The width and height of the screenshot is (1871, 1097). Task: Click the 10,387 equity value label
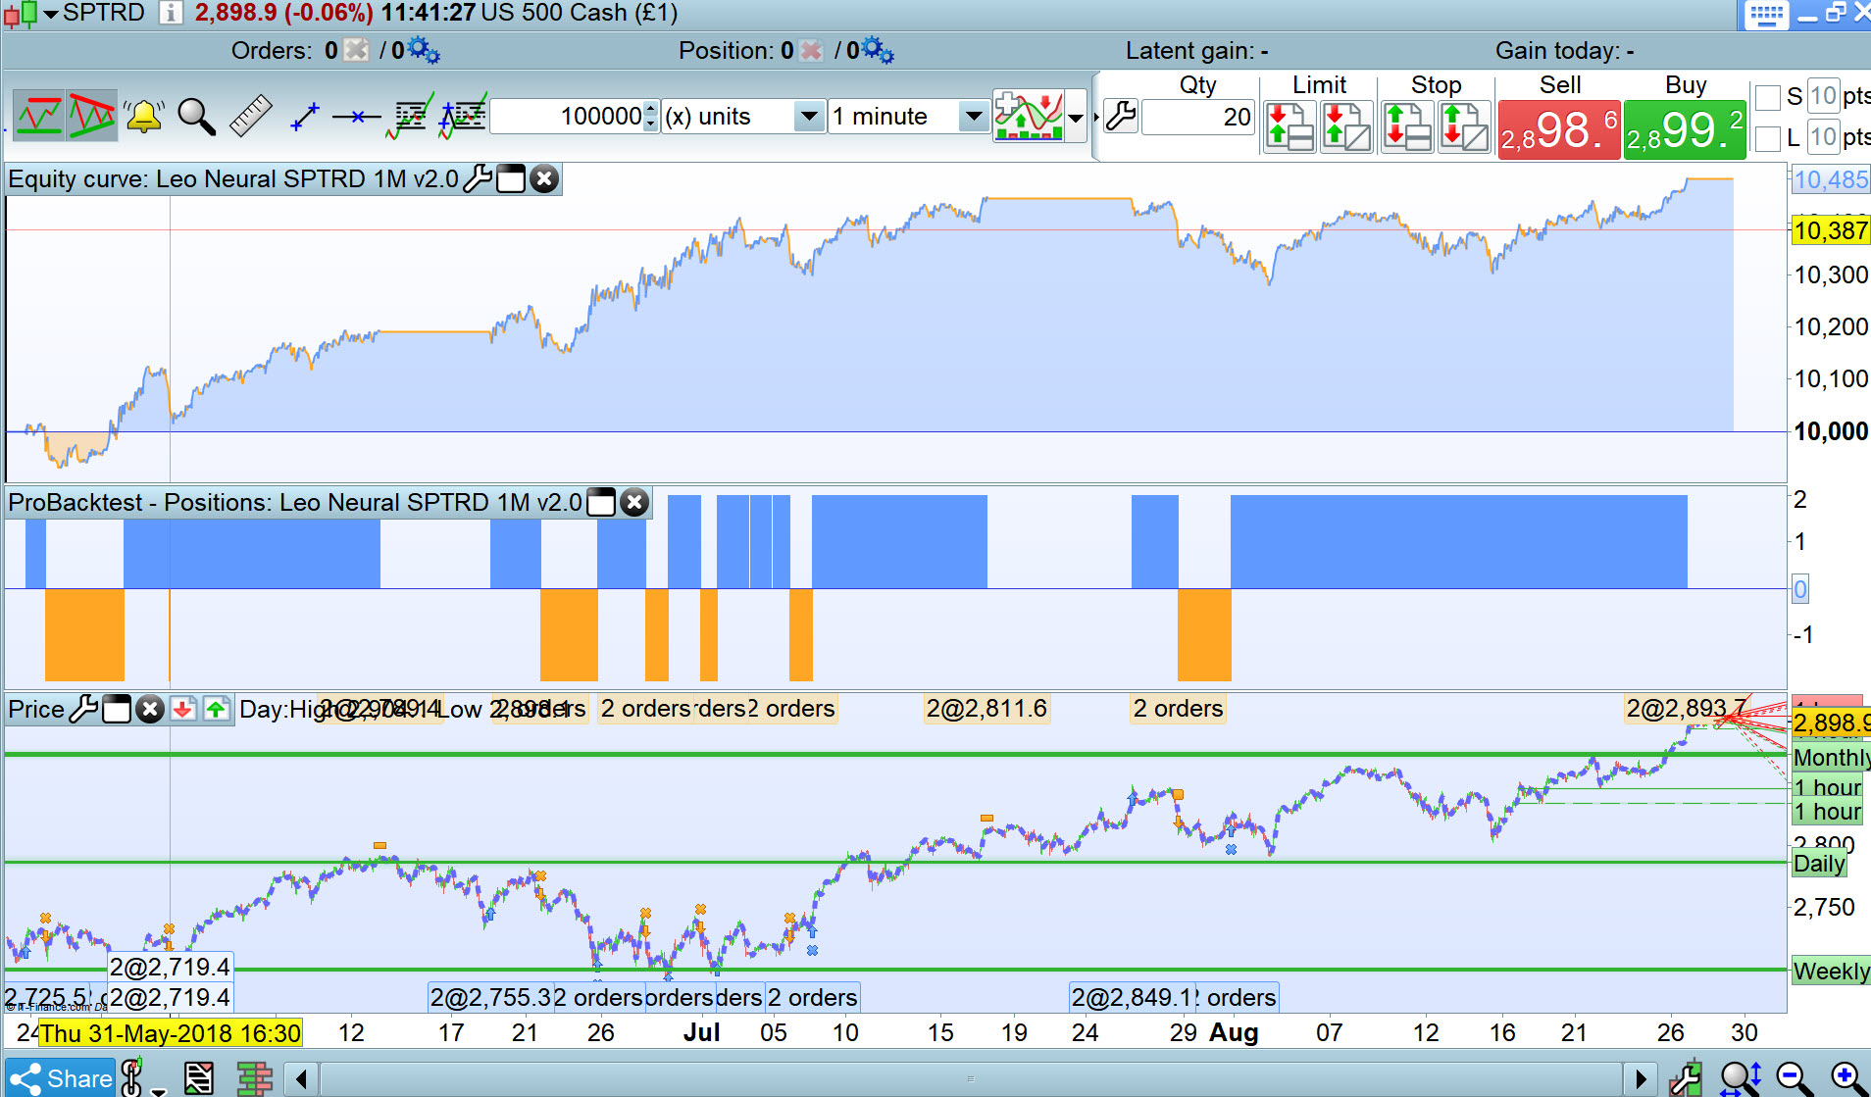[1831, 230]
